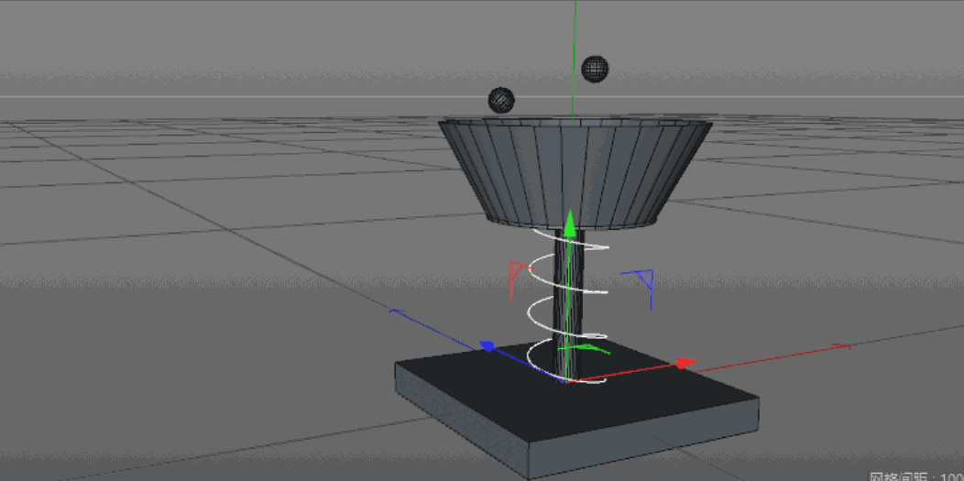Click the red corner plane handle
Viewport: 964px width, 481px height.
(515, 275)
